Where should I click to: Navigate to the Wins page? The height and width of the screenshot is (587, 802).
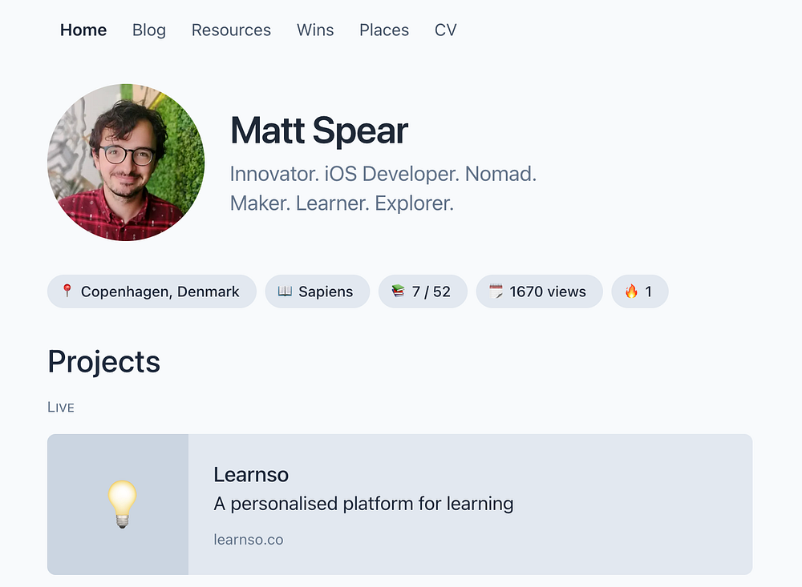315,30
